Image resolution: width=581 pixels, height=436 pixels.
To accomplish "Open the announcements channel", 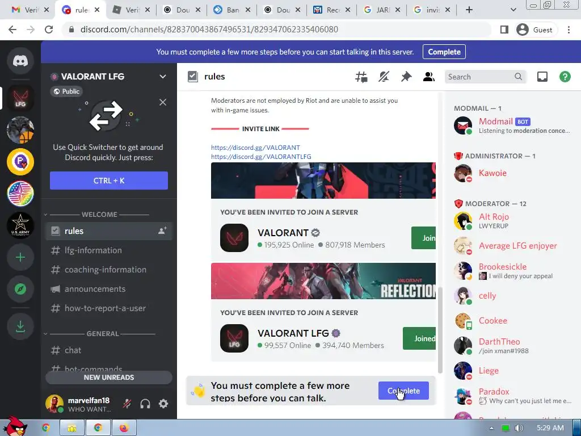I will point(109,289).
